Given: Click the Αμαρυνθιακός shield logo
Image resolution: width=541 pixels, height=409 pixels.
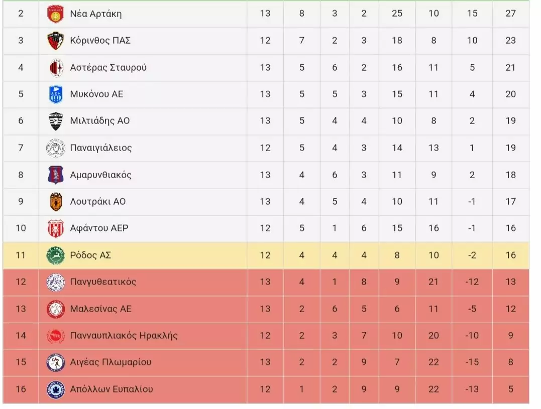Looking at the screenshot, I should [x=55, y=175].
